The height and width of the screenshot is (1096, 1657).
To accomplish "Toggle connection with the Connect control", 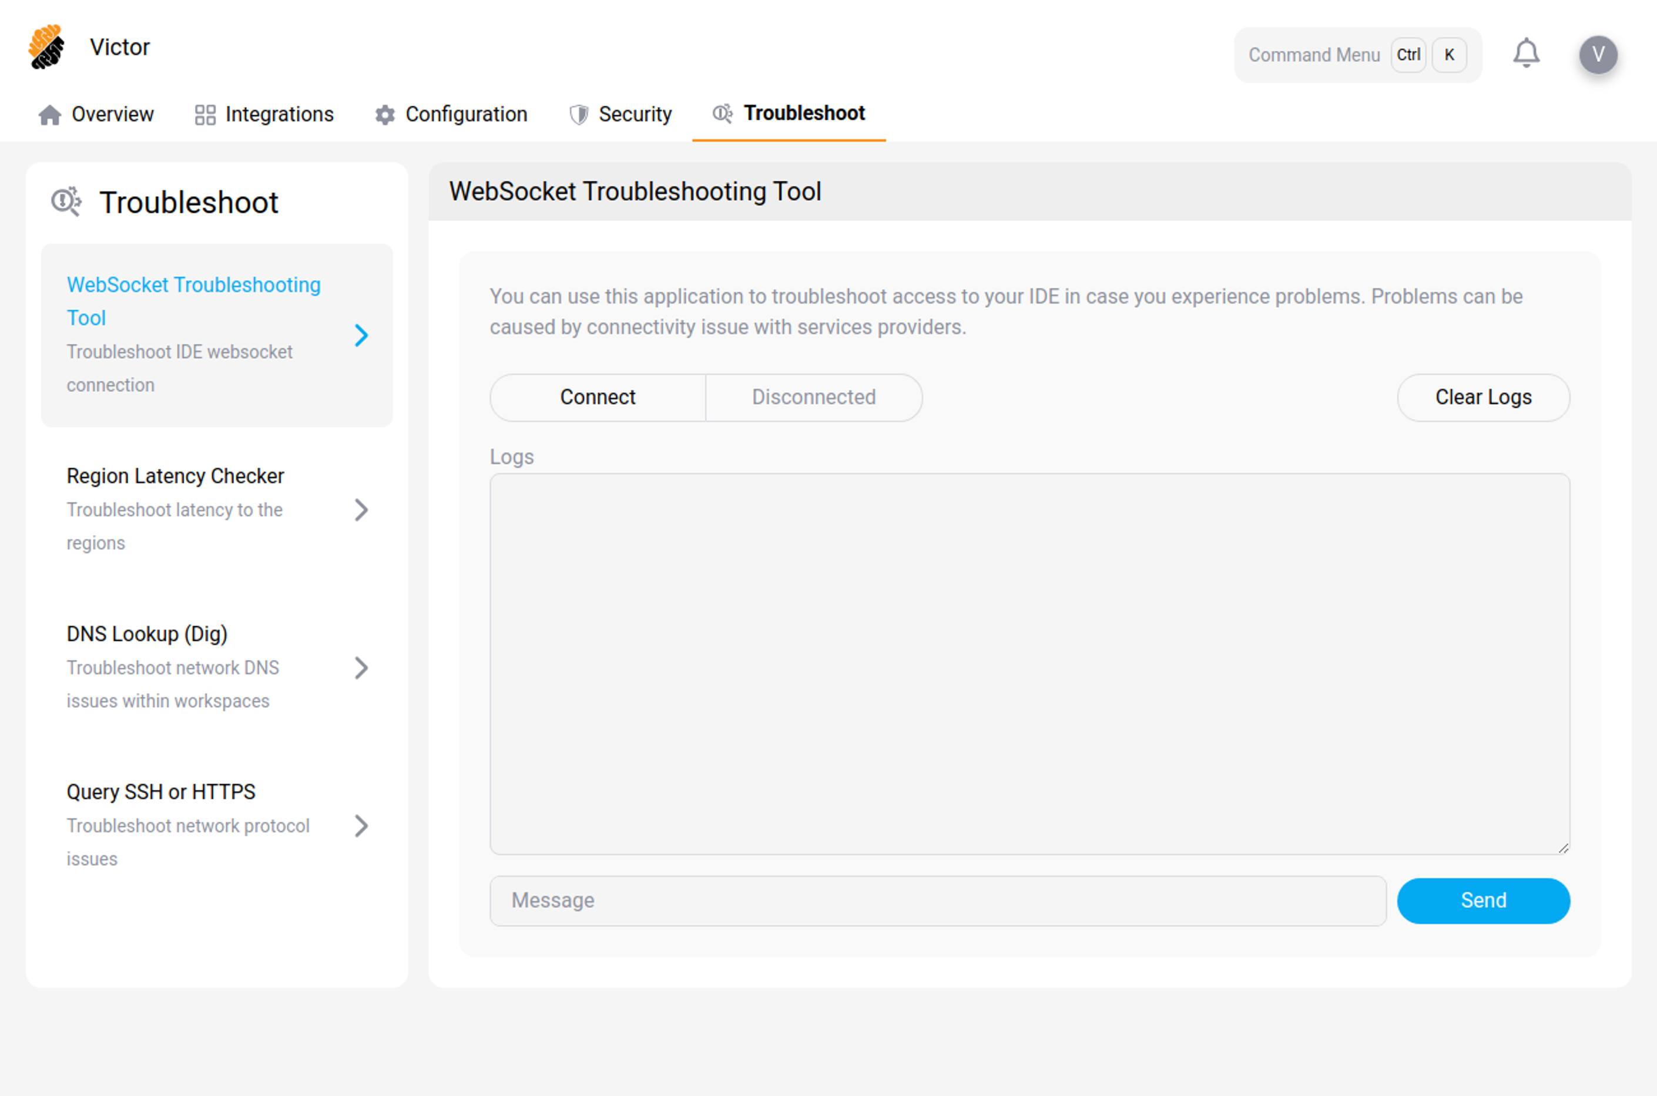I will tap(597, 397).
